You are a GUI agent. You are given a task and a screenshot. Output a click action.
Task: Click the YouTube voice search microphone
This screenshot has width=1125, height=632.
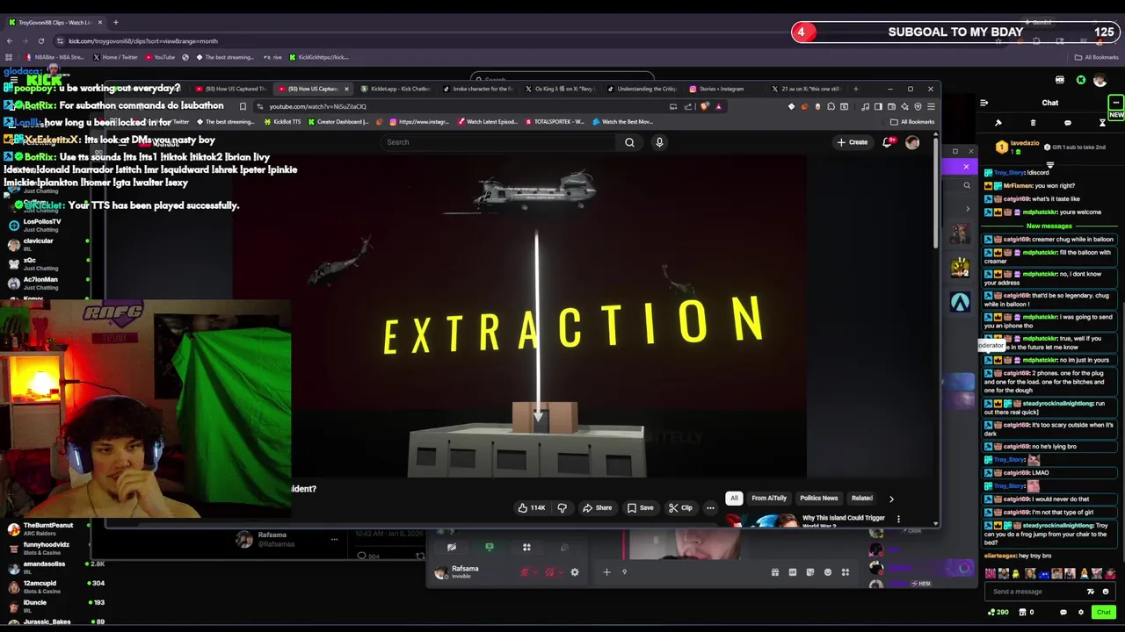[659, 142]
